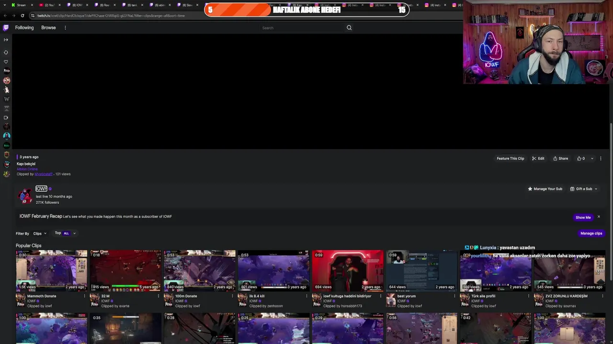This screenshot has height=344, width=613.
Task: Expand the dropdown arrow beside like count
Action: click(592, 159)
